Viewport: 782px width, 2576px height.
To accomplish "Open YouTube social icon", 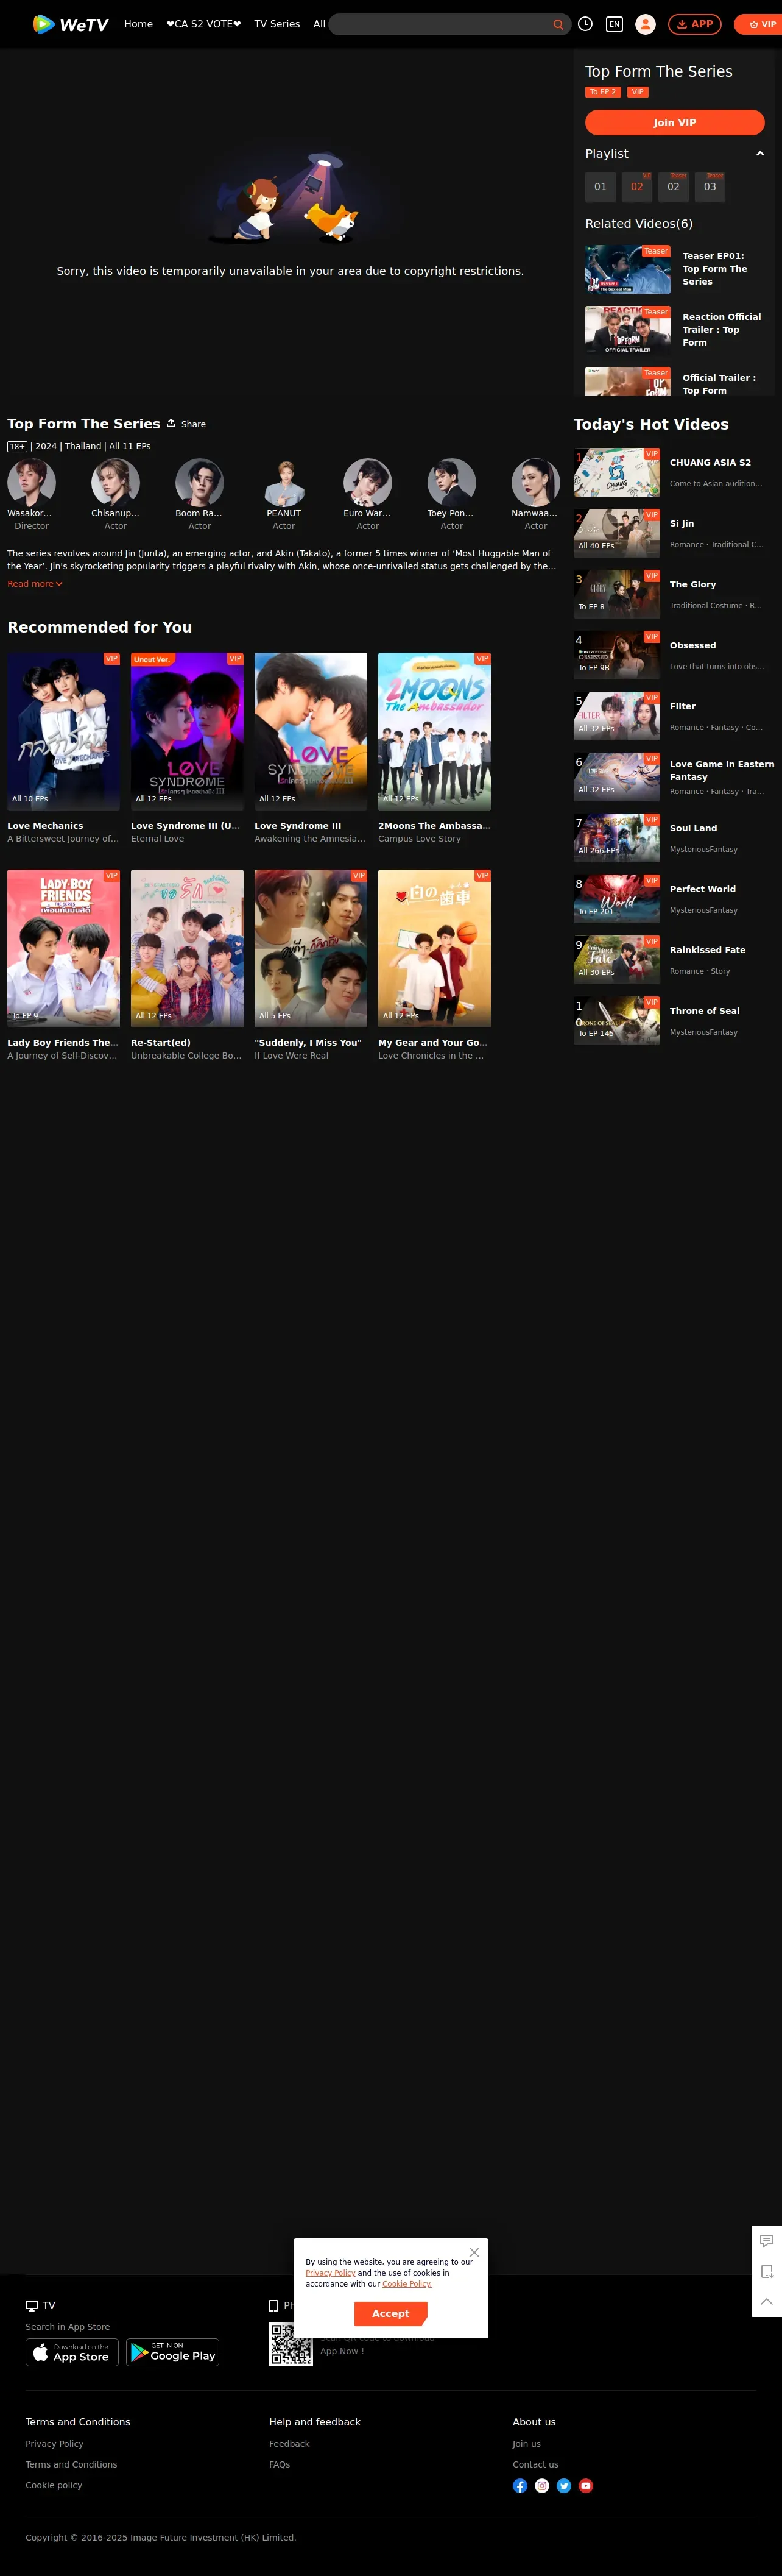I will (586, 2485).
